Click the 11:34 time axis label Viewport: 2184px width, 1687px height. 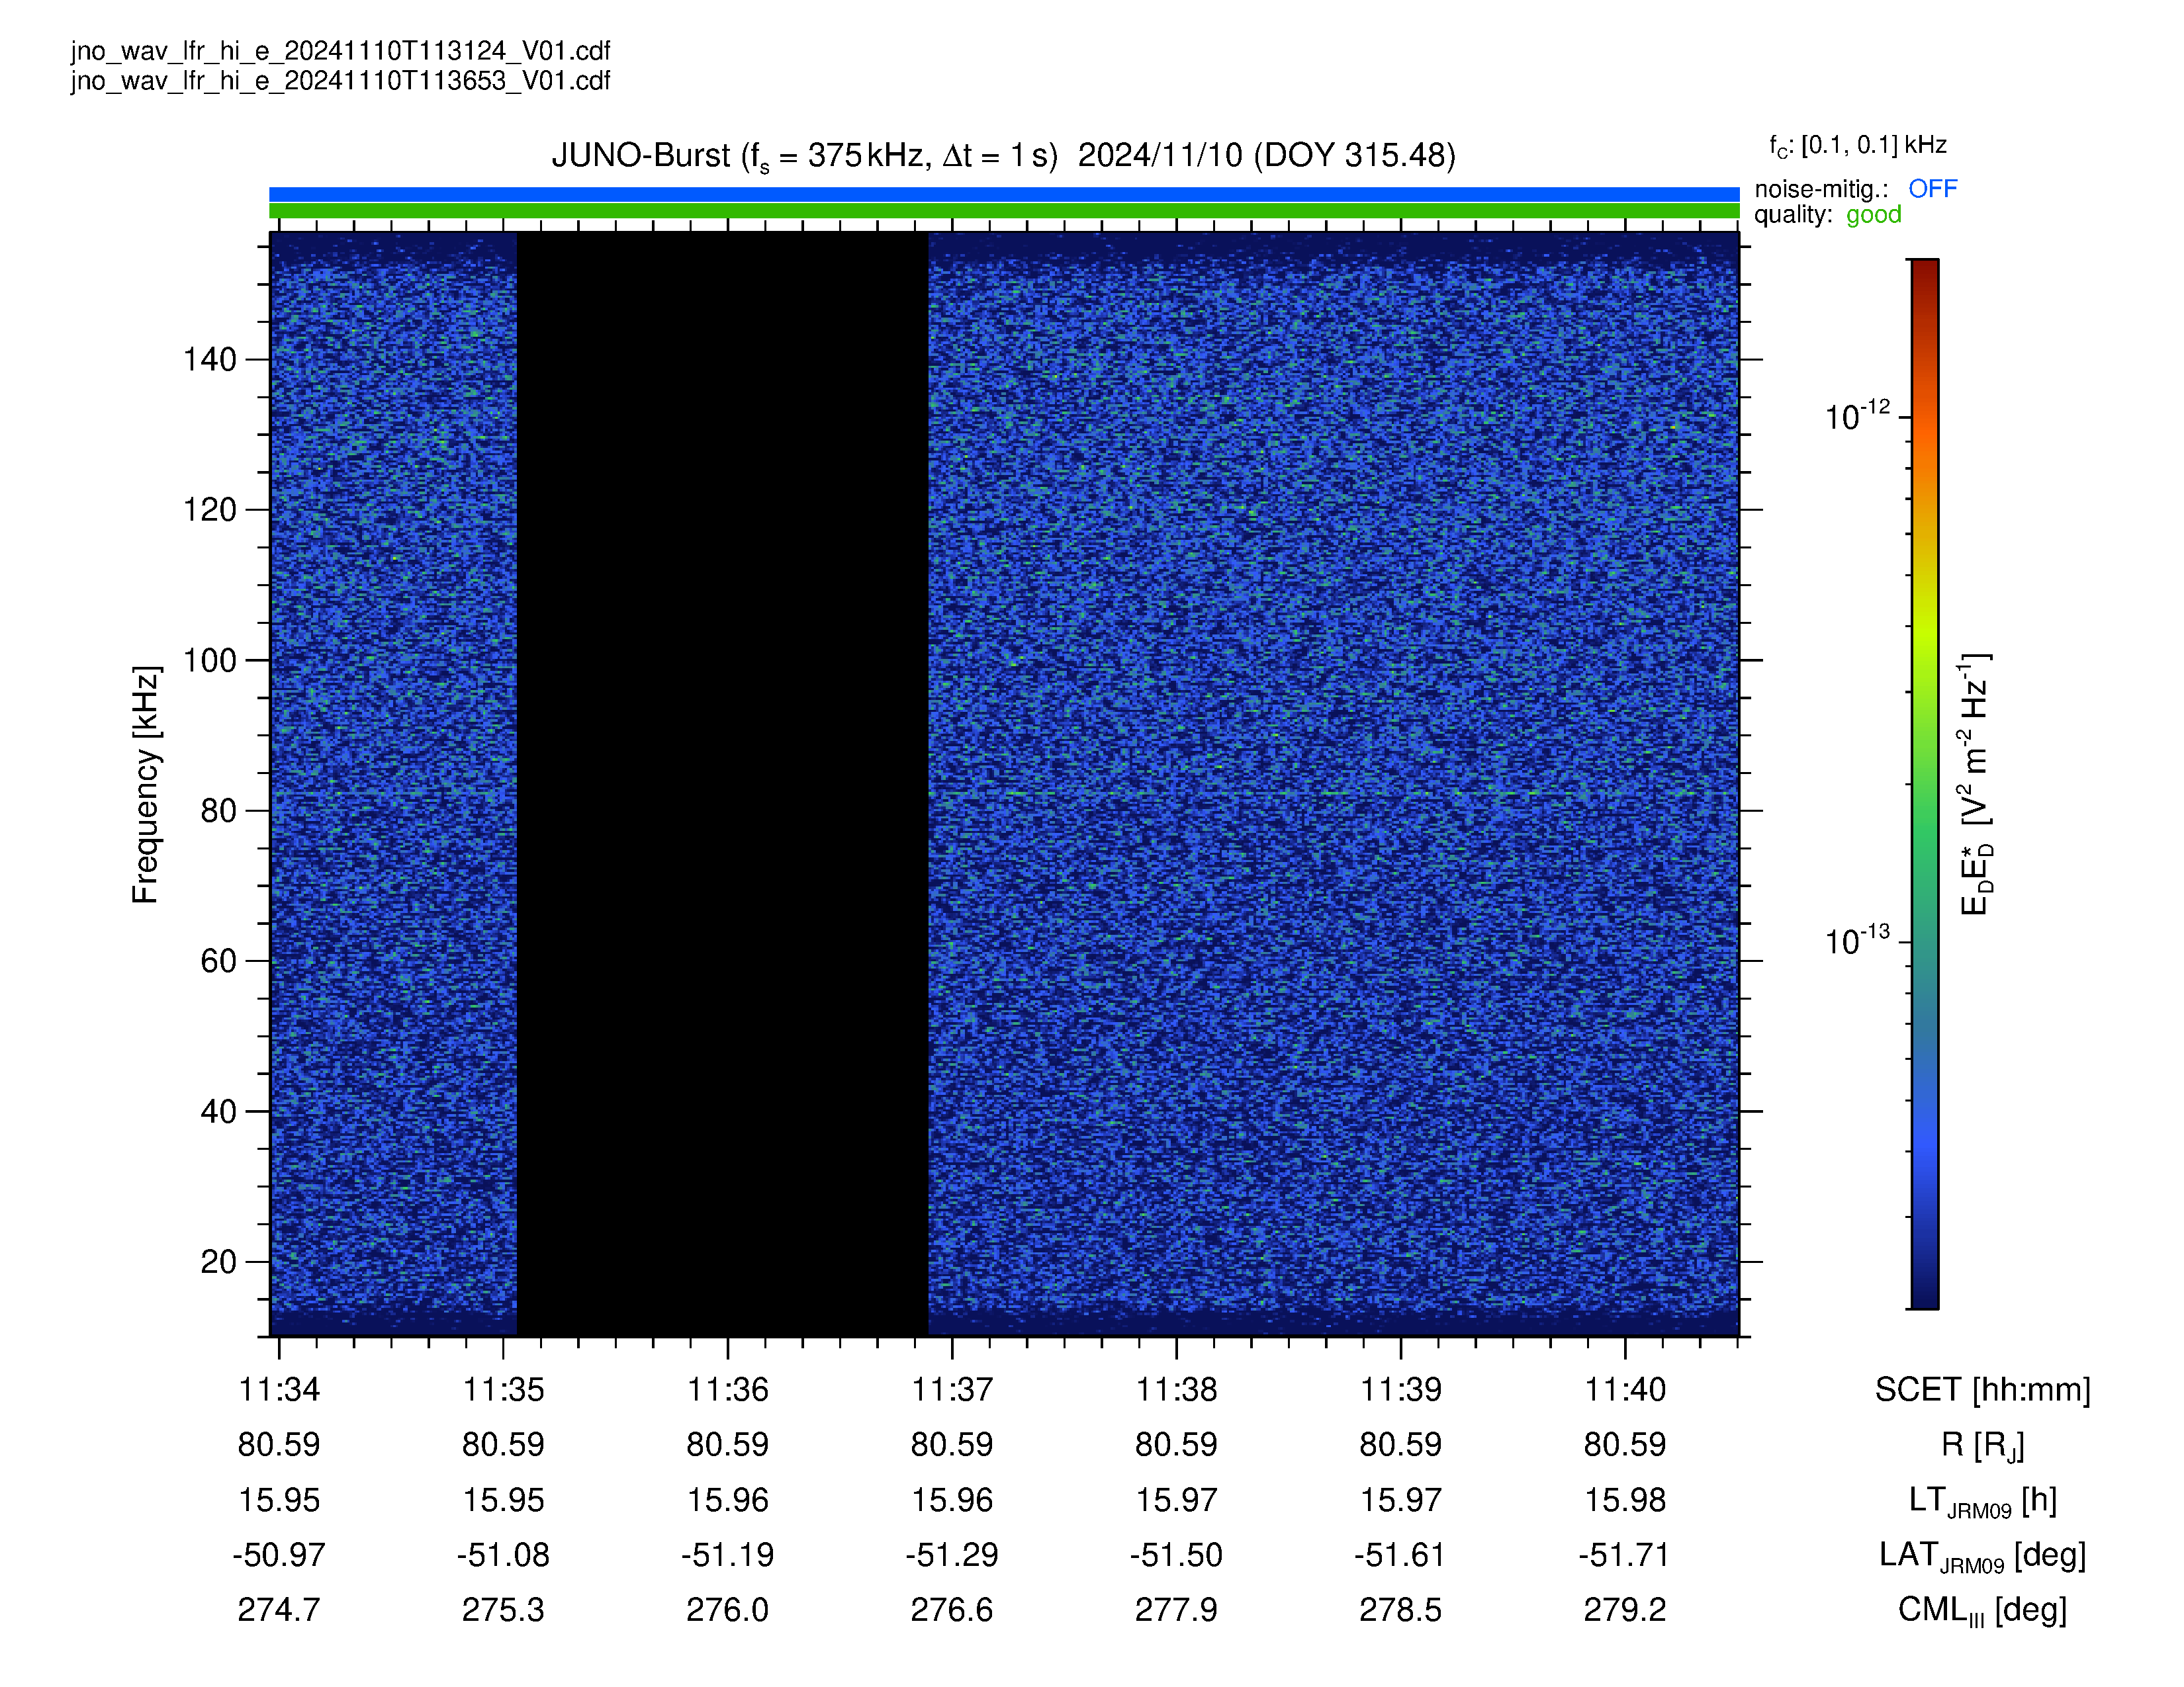[x=278, y=1389]
